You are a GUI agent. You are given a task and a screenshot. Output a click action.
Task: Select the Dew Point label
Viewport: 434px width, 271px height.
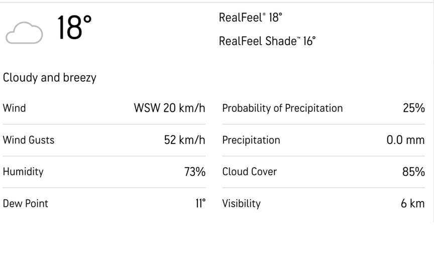[26, 203]
